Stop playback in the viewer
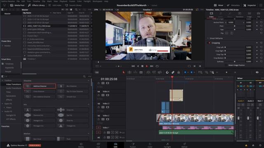264x148 pixels. tap(142, 66)
